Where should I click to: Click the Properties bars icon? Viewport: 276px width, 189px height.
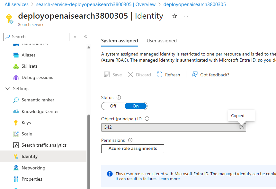16,179
